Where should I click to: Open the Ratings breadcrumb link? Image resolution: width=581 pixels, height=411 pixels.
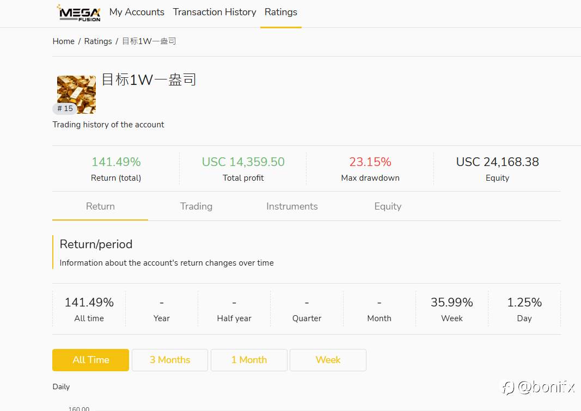click(x=98, y=41)
